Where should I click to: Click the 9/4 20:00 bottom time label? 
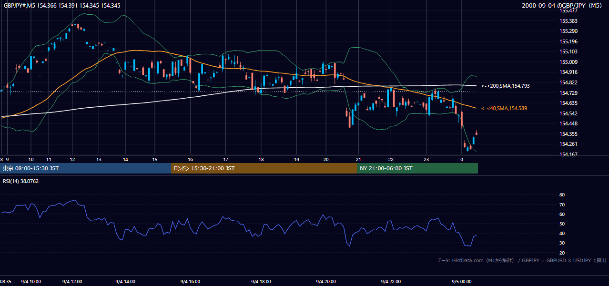click(326, 282)
